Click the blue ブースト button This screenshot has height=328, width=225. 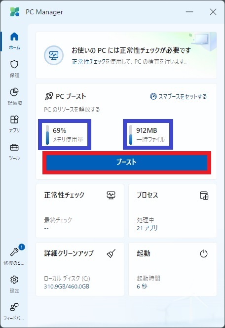coord(127,163)
